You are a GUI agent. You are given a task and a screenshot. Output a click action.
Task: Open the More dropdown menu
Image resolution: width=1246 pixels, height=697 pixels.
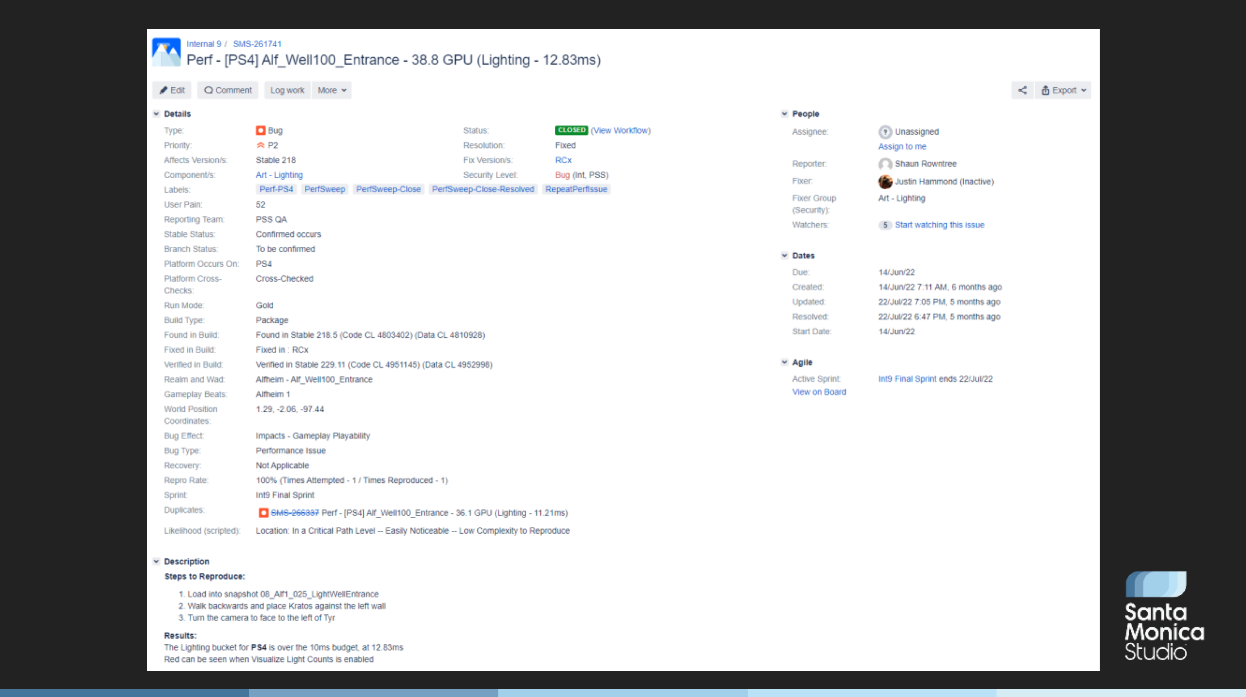332,90
